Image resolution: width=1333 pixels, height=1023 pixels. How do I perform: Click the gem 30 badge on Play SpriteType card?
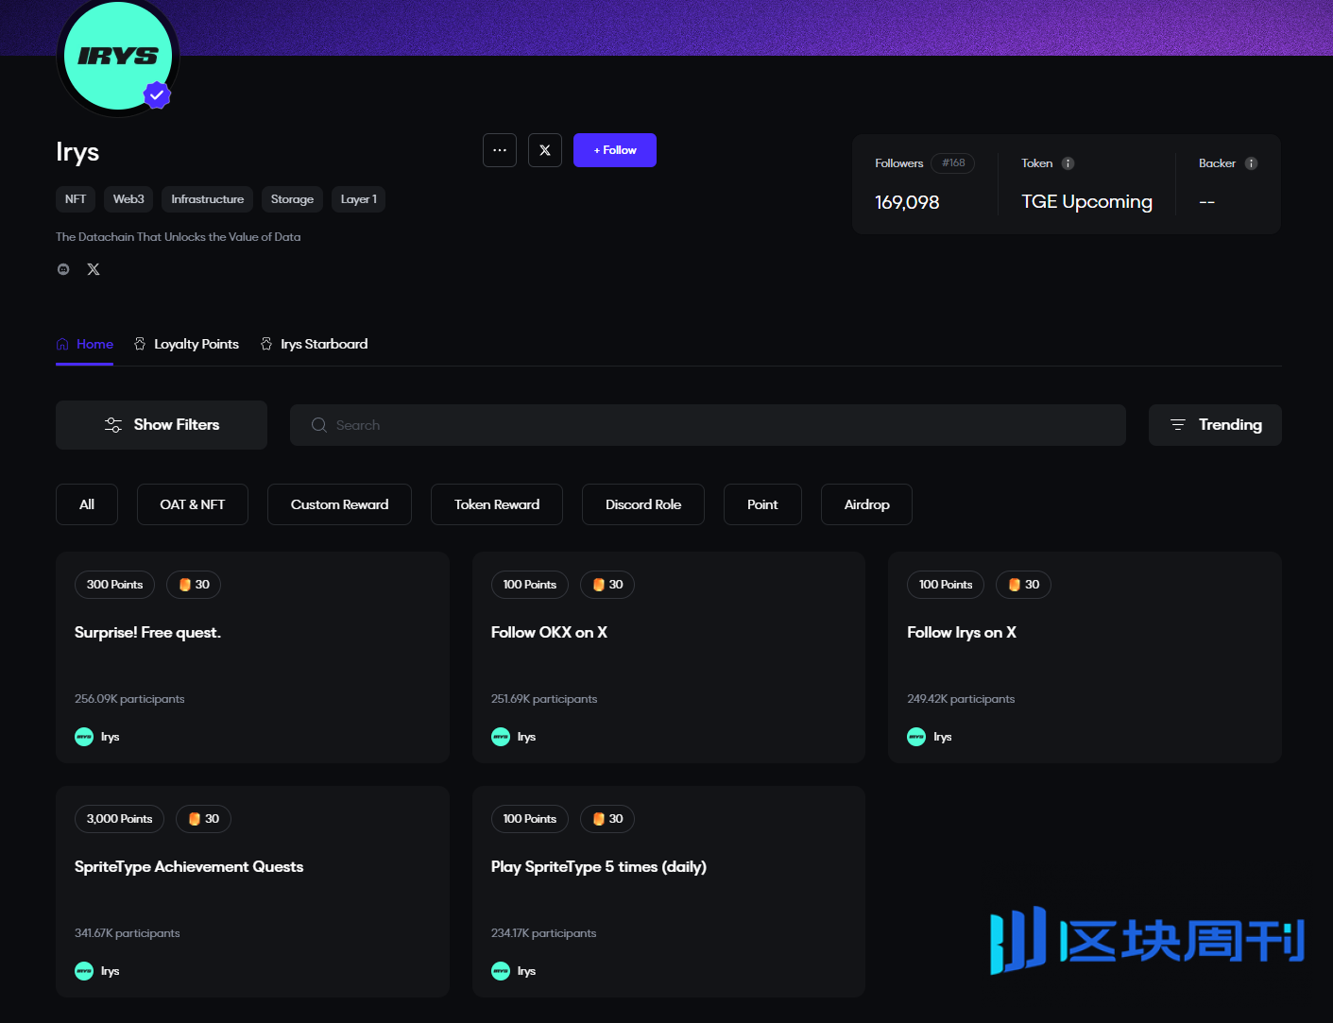[x=607, y=819]
